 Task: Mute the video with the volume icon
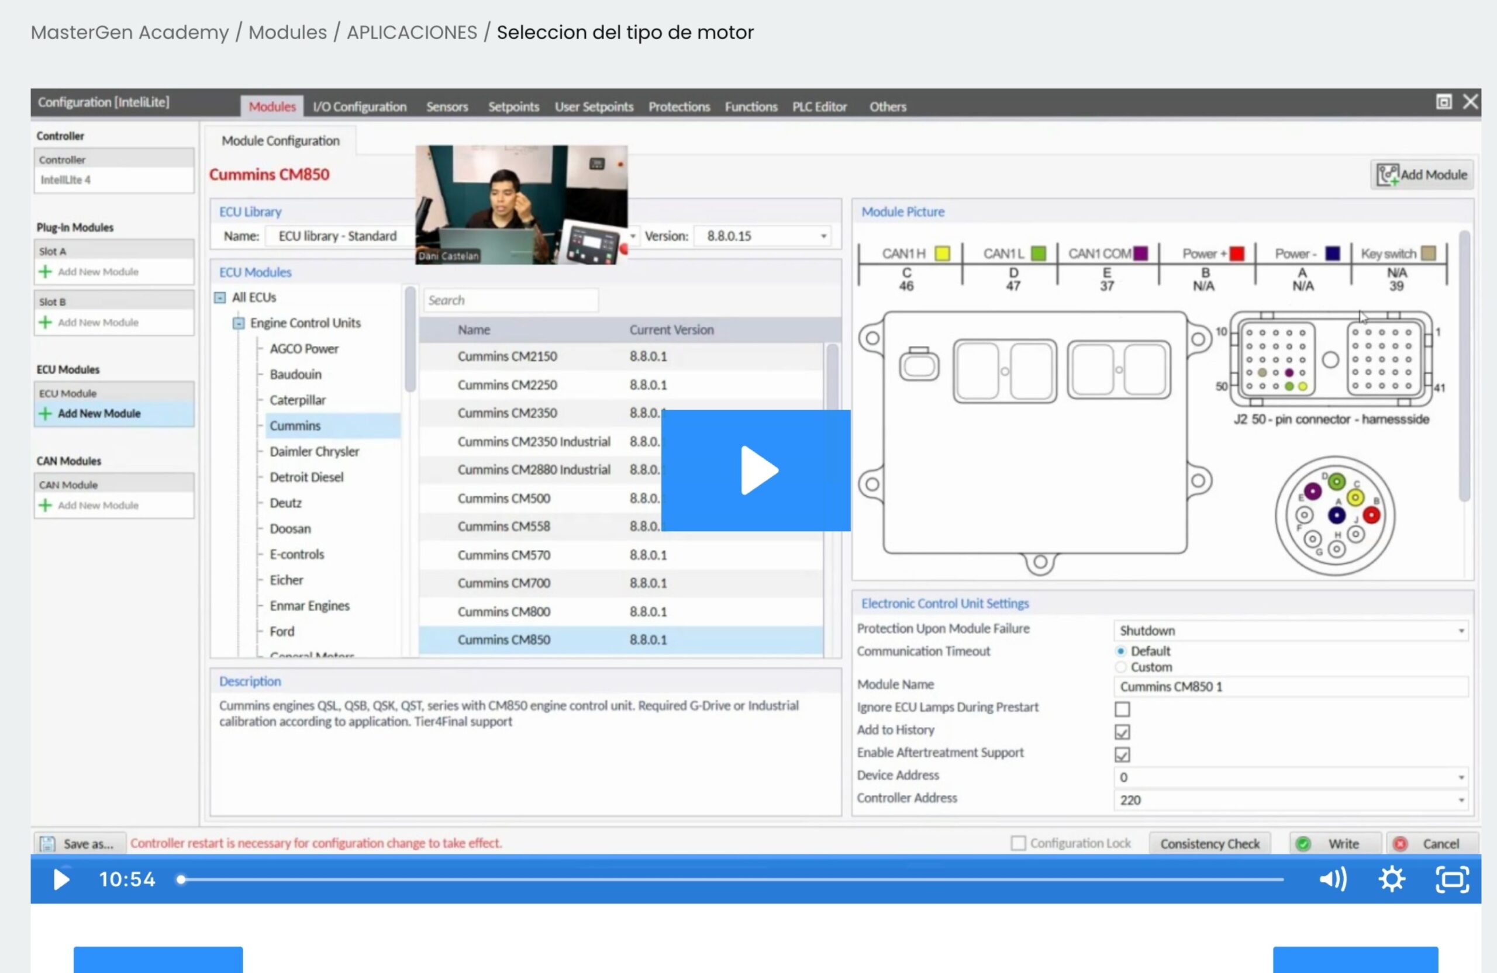point(1333,879)
